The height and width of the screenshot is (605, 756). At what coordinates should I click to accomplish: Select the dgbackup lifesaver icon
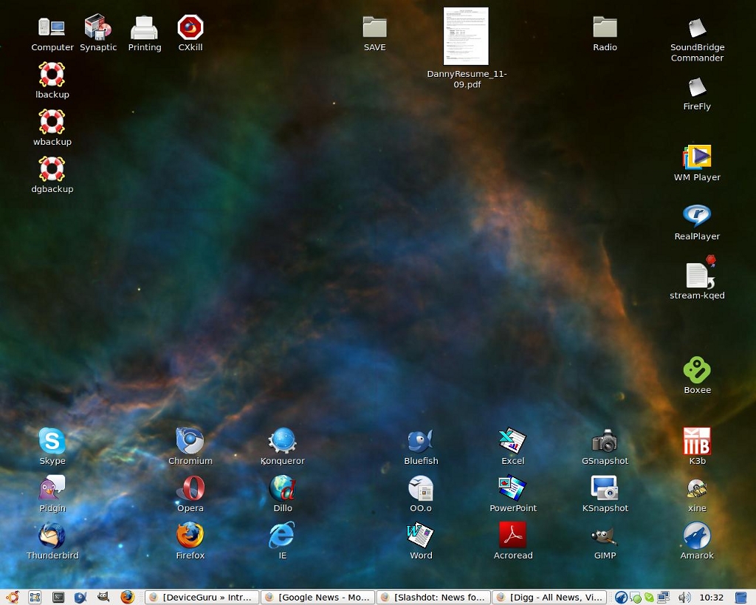(x=52, y=169)
